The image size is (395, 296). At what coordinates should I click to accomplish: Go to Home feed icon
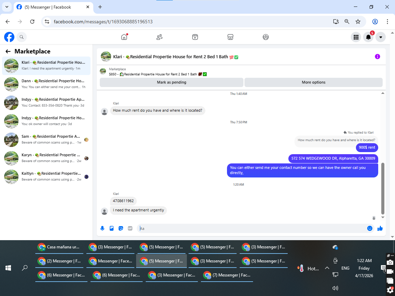[x=124, y=37]
